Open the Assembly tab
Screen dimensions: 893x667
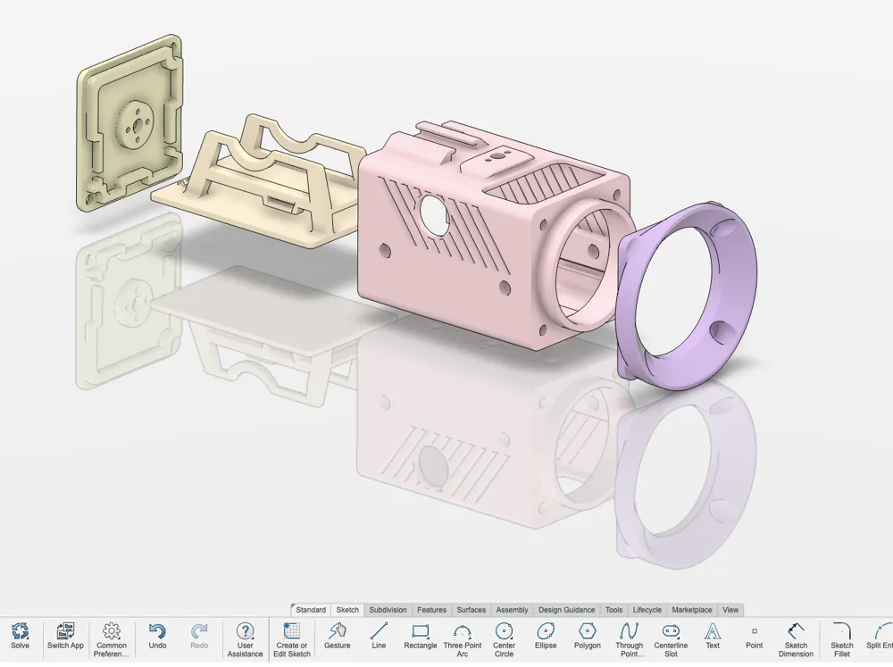pos(512,610)
